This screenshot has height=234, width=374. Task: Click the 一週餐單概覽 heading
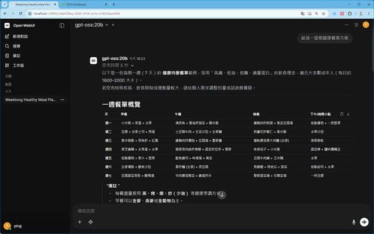[121, 104]
